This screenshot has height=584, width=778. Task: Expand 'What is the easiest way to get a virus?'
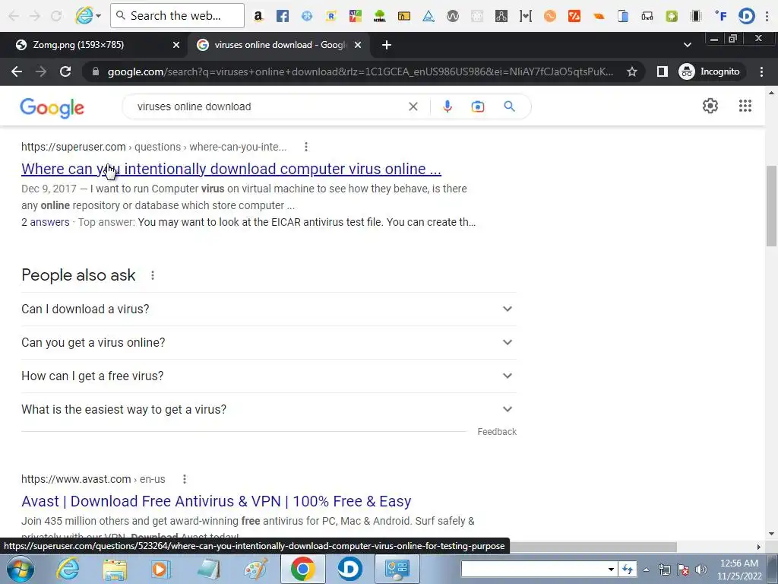pos(269,410)
